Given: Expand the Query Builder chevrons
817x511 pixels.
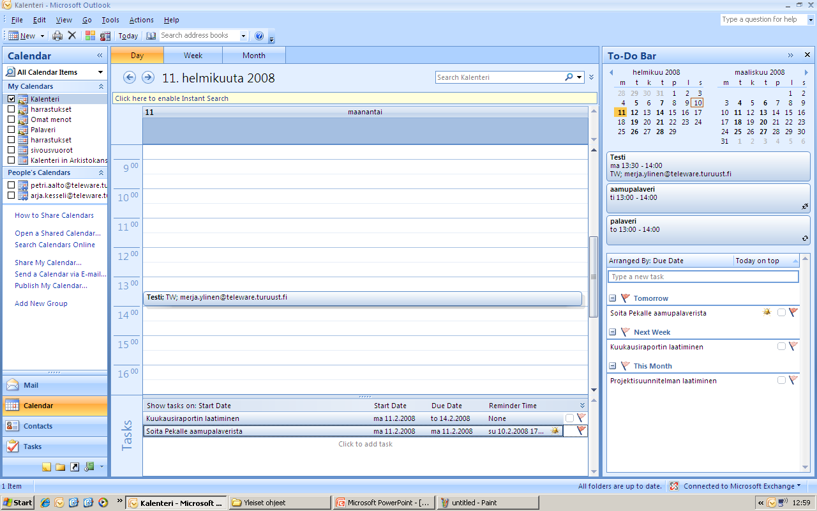Looking at the screenshot, I should (591, 77).
